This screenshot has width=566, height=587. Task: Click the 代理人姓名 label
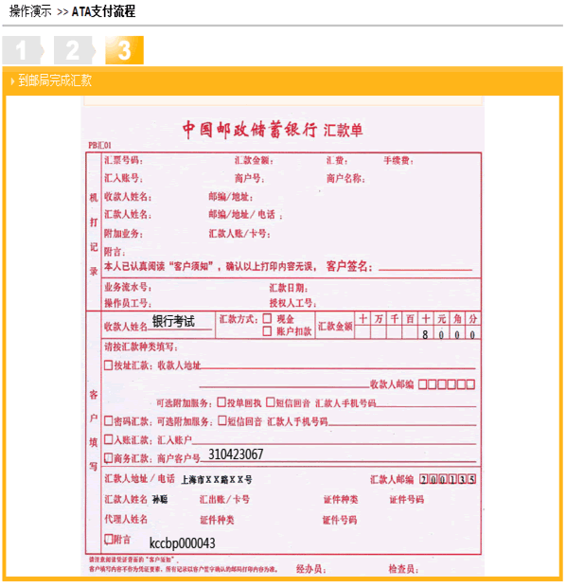(126, 519)
